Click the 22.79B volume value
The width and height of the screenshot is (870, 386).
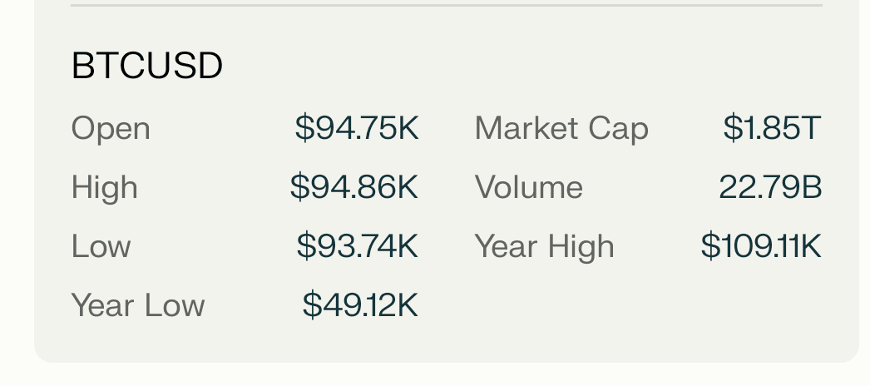pyautogui.click(x=770, y=186)
